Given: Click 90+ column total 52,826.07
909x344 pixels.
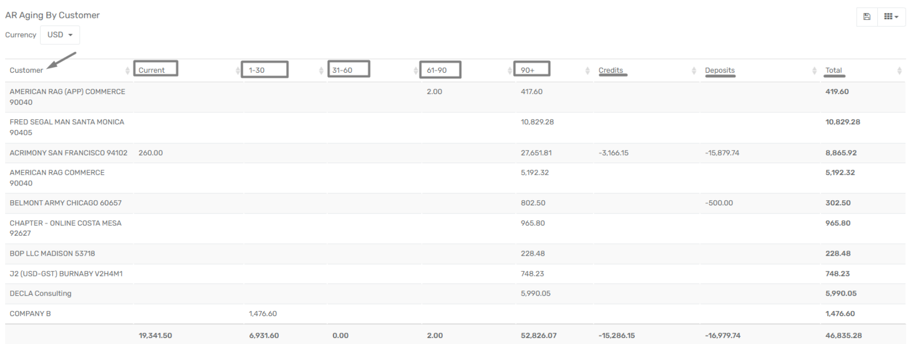Looking at the screenshot, I should [x=538, y=336].
